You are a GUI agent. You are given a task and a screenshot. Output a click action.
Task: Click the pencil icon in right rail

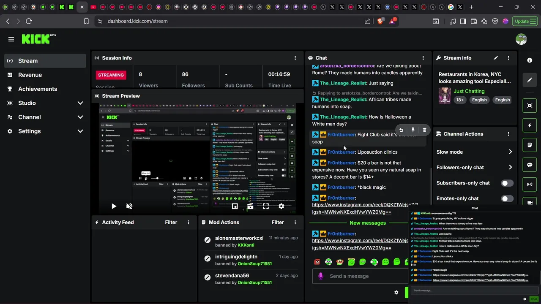(x=530, y=80)
